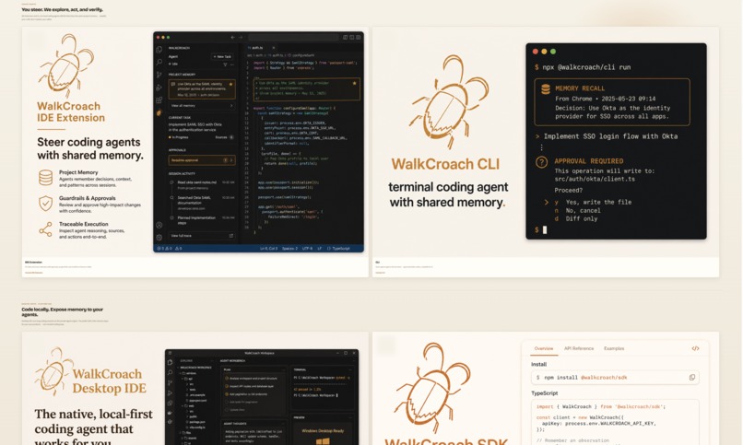Click the command search bar in the IDE title bar
This screenshot has height=445, width=743.
point(293,37)
